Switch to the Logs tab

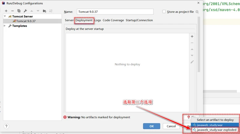point(97,20)
